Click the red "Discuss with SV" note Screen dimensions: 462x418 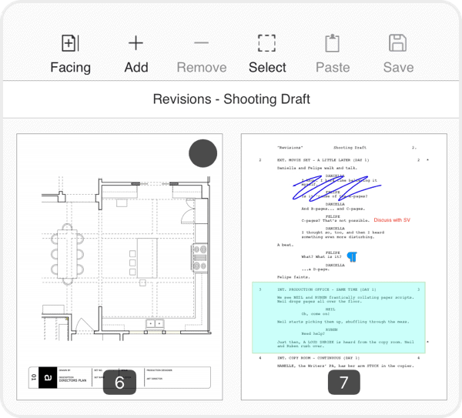point(392,220)
